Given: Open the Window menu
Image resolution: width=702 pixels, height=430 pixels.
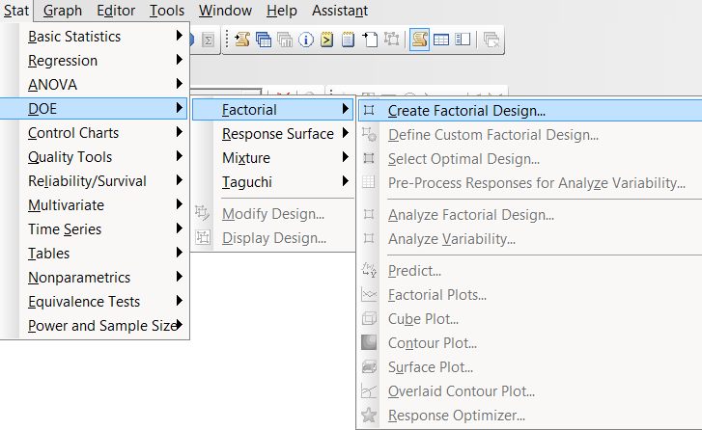Looking at the screenshot, I should 225,11.
